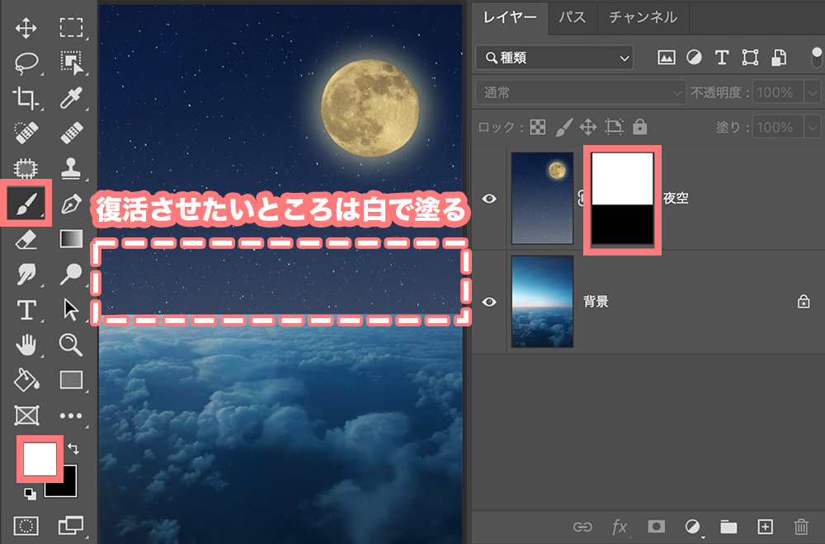Click the white foreground color swatch
This screenshot has height=544, width=825.
pyautogui.click(x=40, y=458)
